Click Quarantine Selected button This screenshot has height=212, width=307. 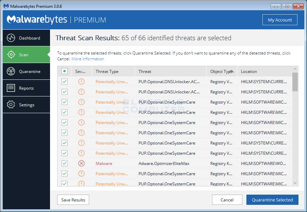(x=272, y=200)
